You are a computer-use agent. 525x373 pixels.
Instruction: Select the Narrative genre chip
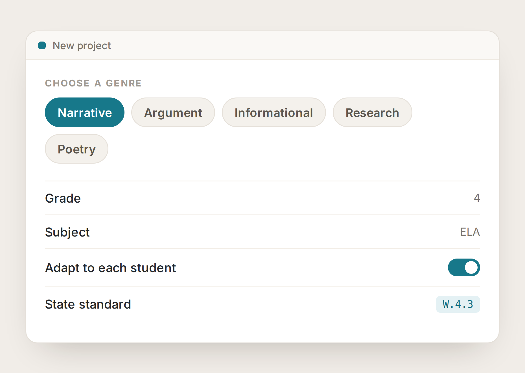[x=85, y=112]
